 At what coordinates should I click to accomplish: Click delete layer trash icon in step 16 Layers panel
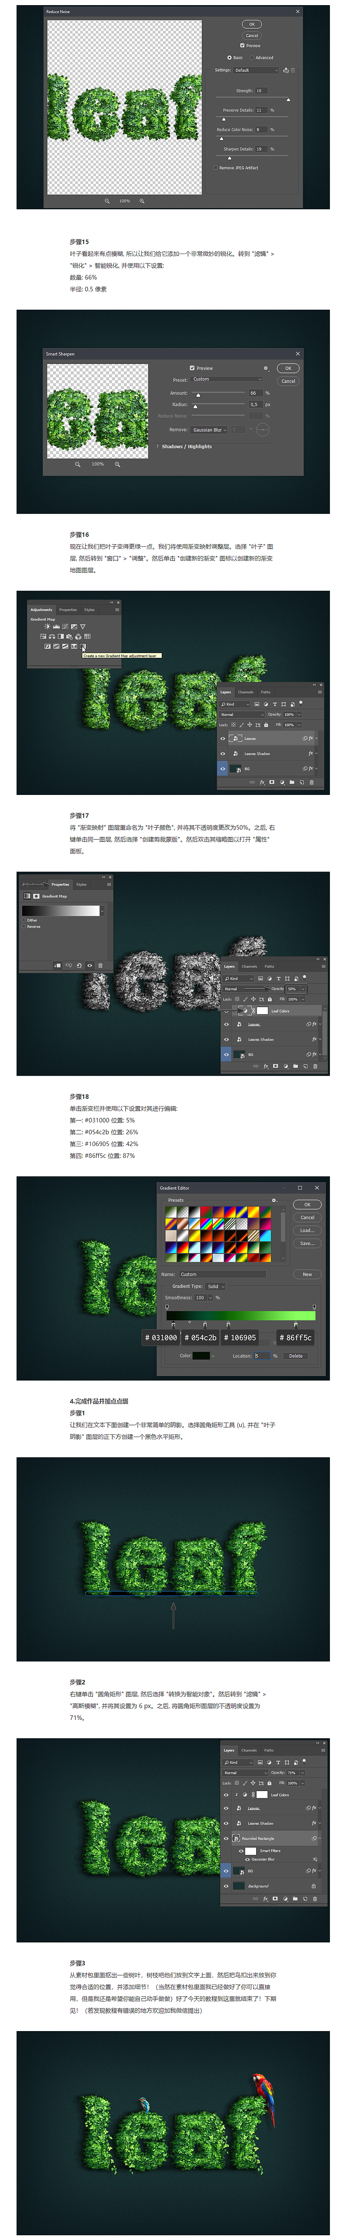tap(312, 782)
